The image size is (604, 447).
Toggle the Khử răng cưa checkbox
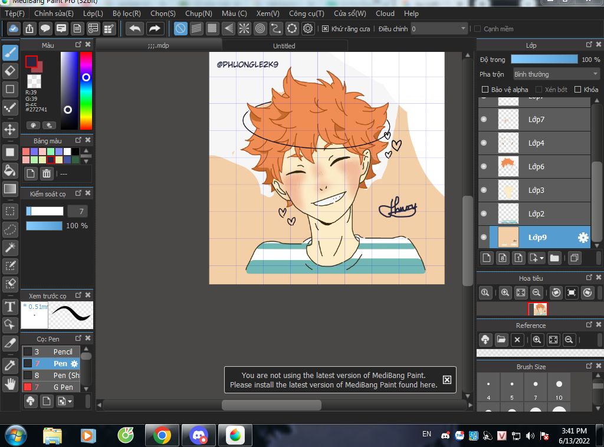click(x=325, y=29)
